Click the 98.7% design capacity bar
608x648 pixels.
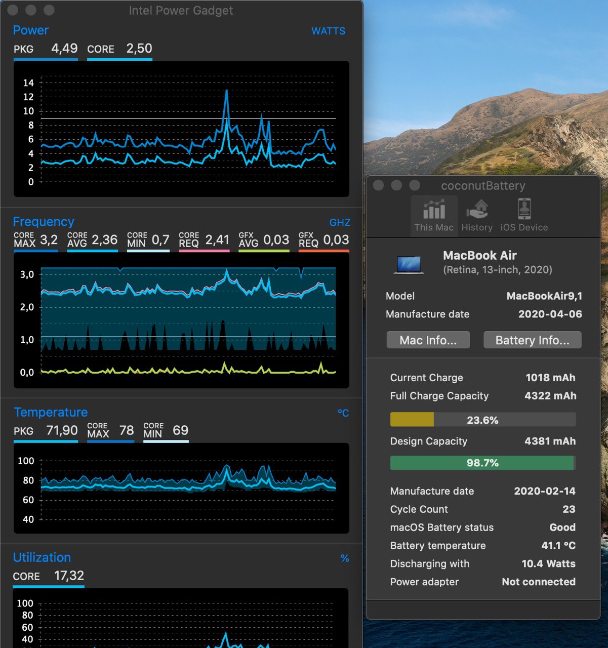483,463
